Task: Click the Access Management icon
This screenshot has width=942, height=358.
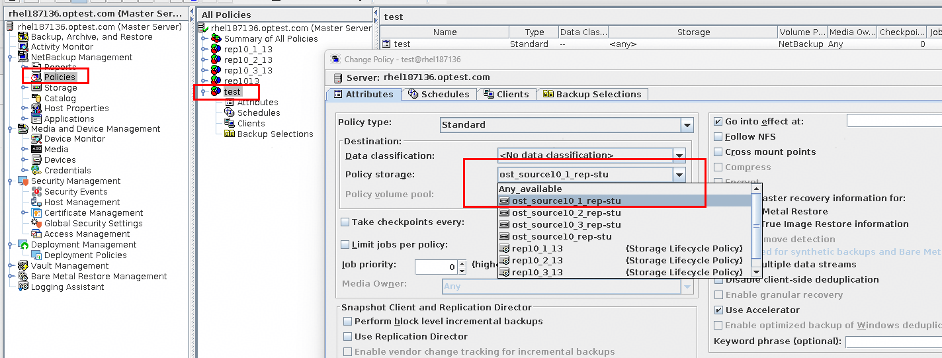Action: [x=36, y=234]
